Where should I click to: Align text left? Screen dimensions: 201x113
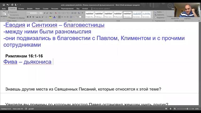(59, 17)
